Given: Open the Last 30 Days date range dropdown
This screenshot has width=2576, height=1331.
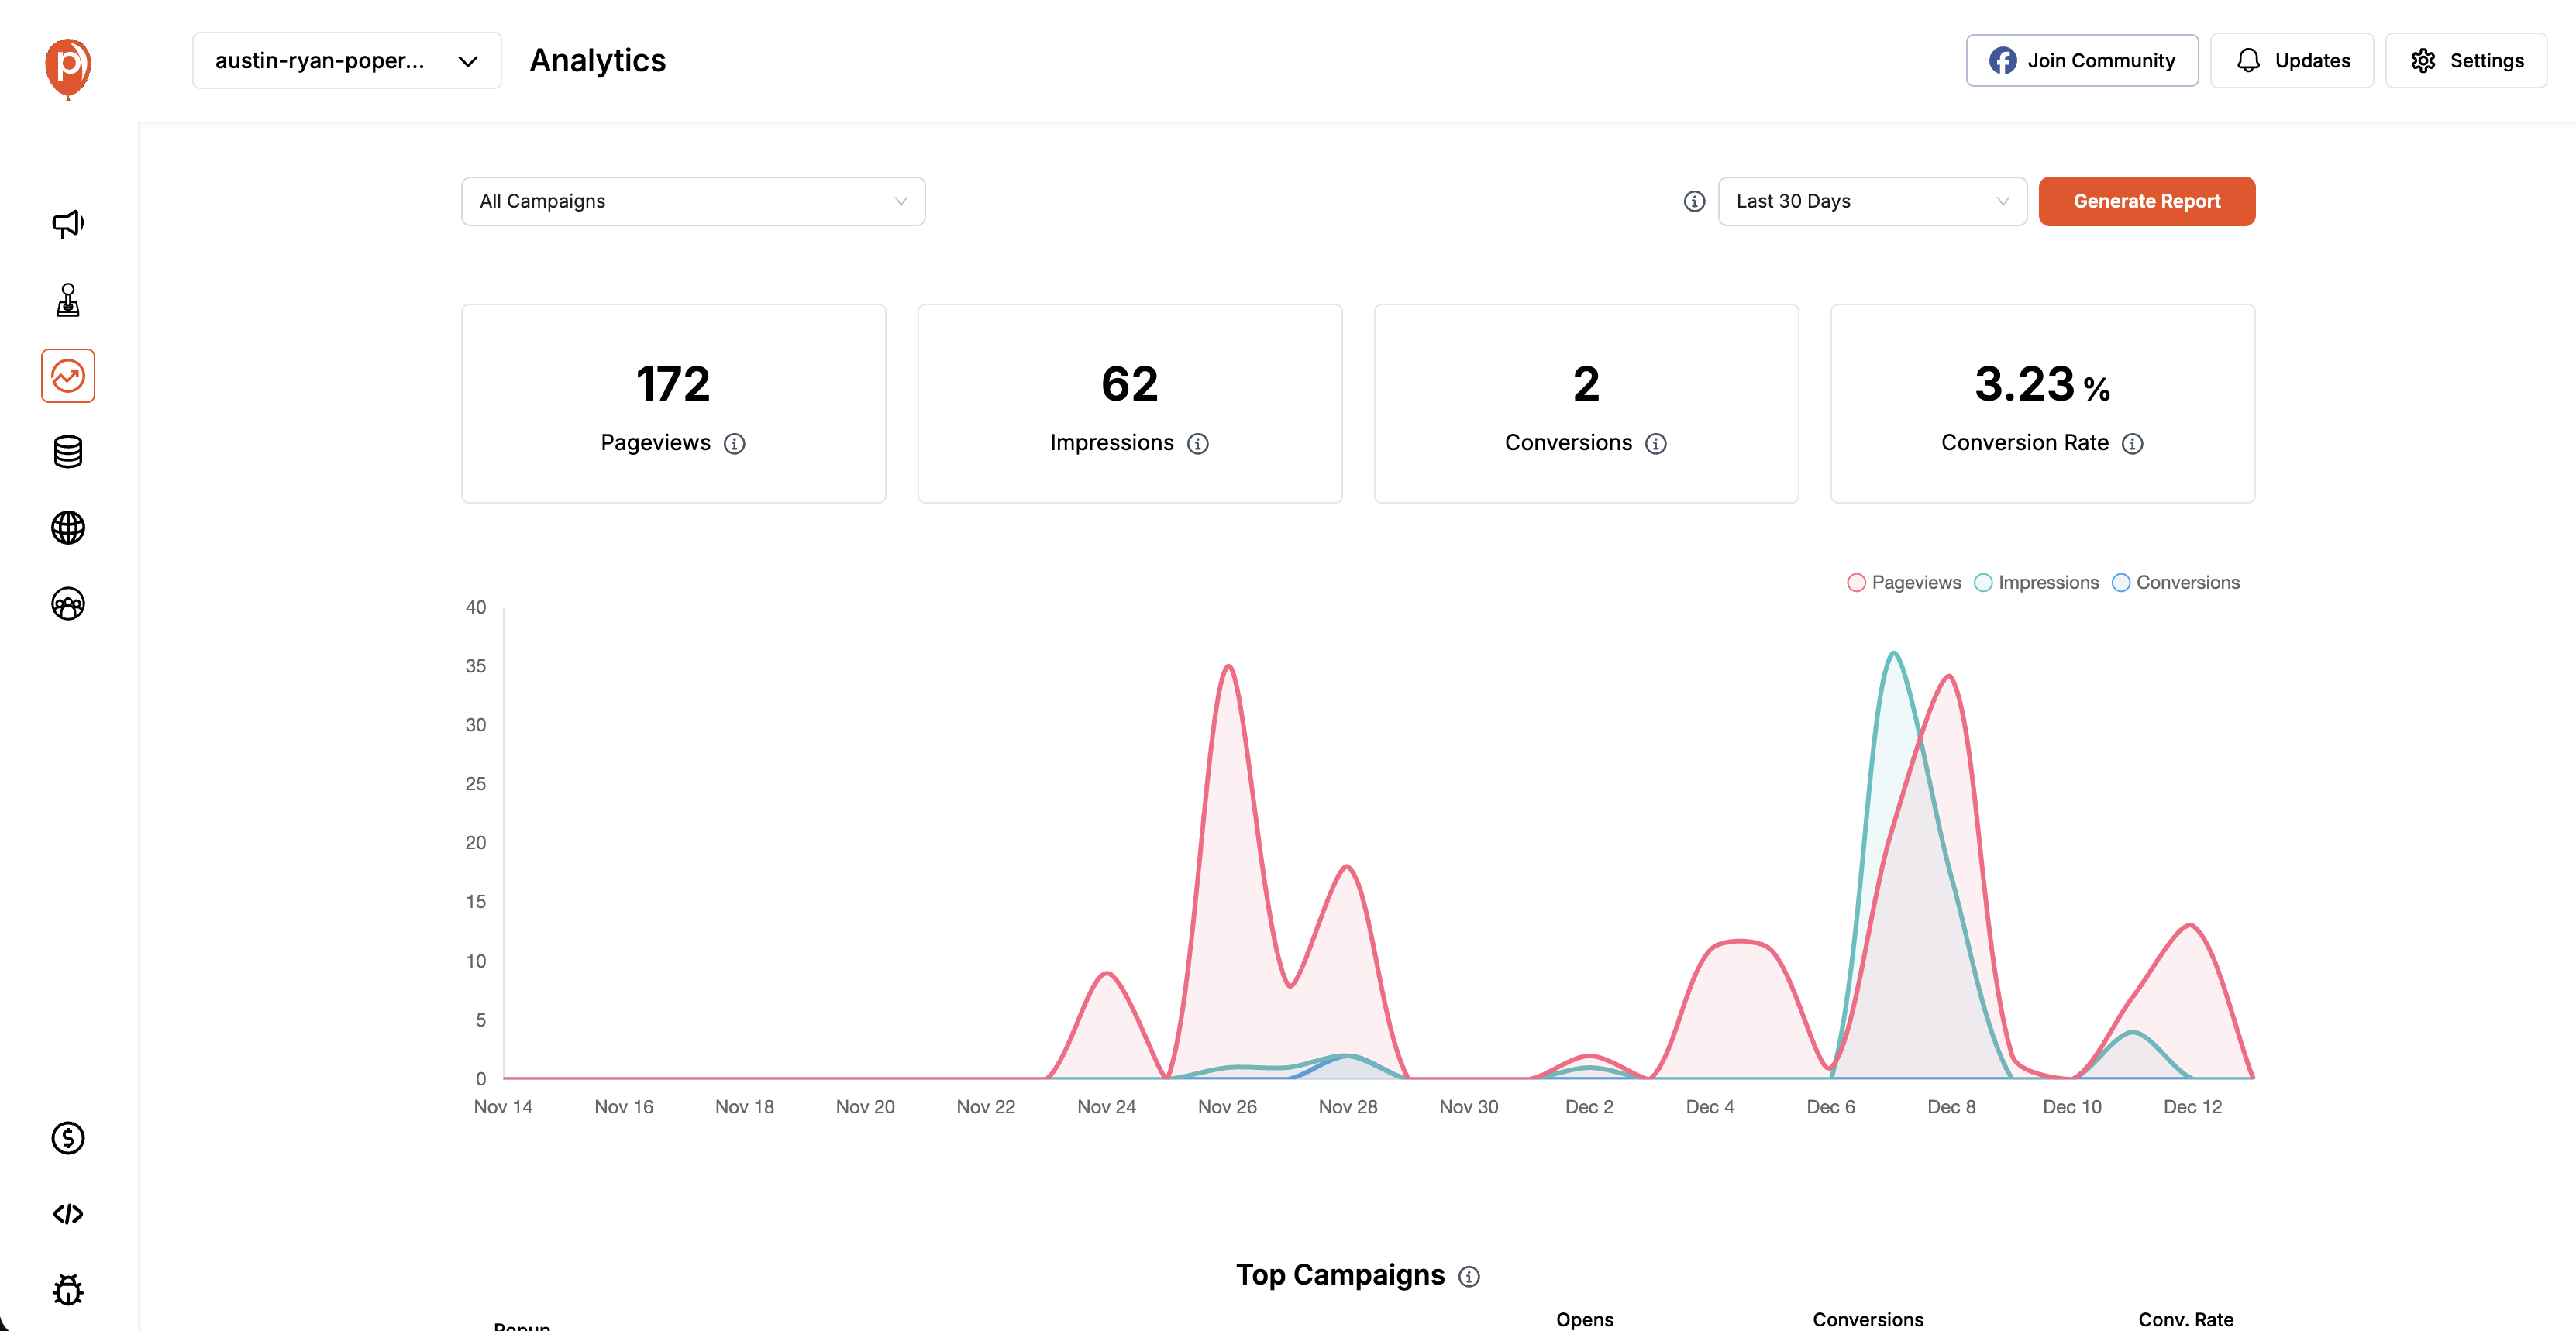Looking at the screenshot, I should [1872, 201].
